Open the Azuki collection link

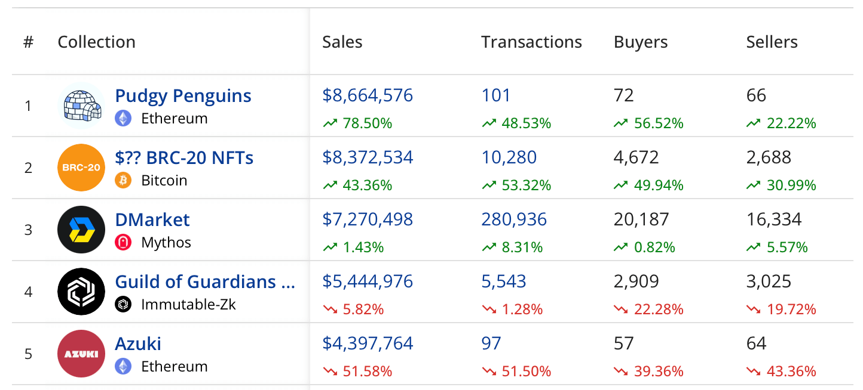coord(138,343)
